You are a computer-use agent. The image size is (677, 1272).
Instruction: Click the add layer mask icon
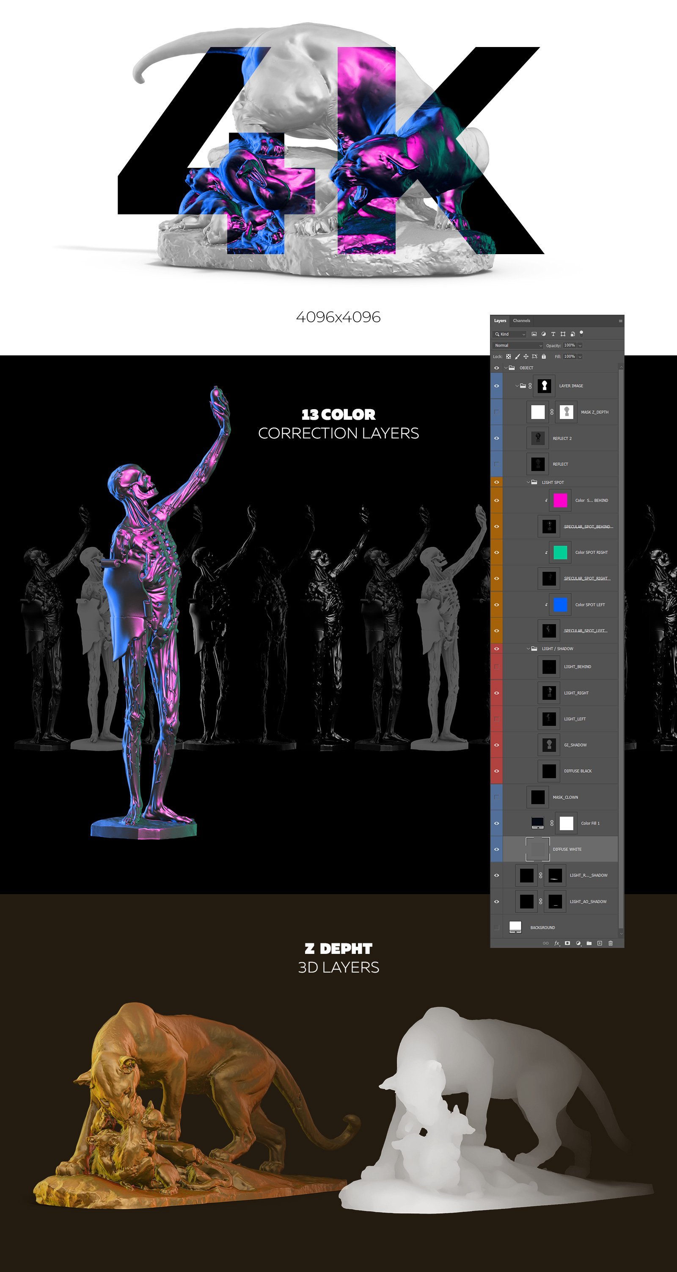tap(567, 943)
